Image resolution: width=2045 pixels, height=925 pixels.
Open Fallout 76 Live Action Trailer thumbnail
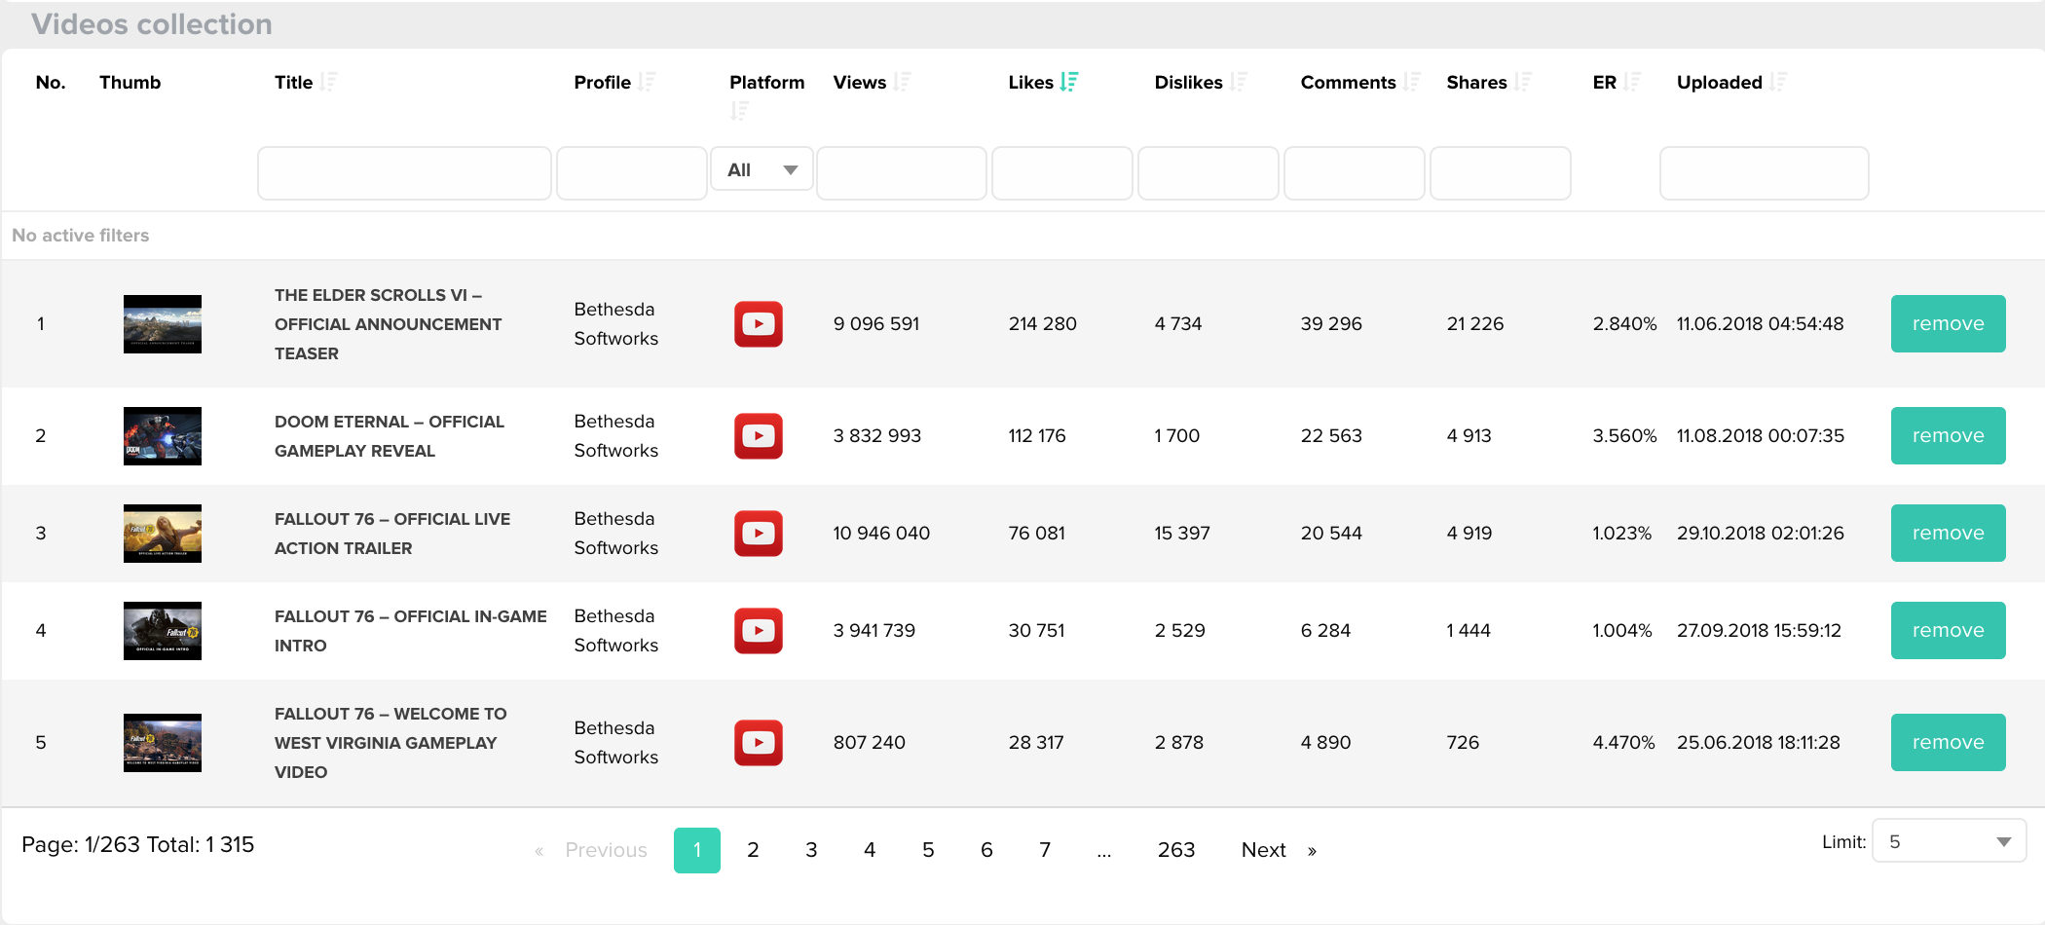163,534
